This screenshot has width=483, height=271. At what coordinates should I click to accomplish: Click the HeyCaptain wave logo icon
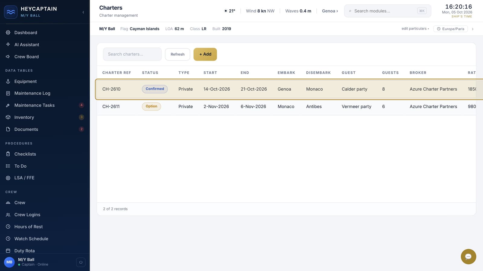tap(11, 12)
